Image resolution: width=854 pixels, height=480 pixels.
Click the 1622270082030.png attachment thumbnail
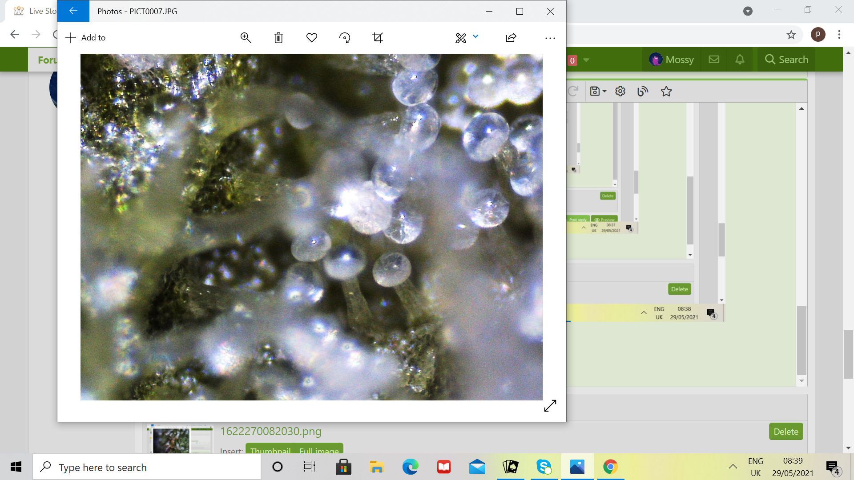[x=180, y=439]
